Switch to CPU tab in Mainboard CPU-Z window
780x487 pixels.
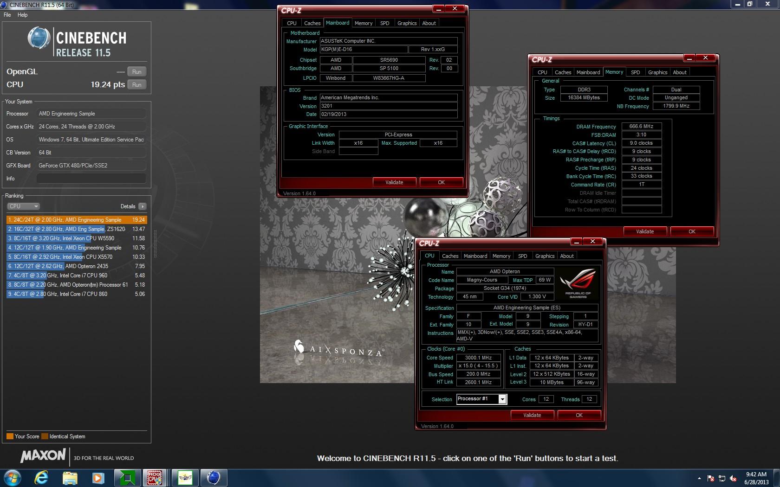pyautogui.click(x=292, y=23)
